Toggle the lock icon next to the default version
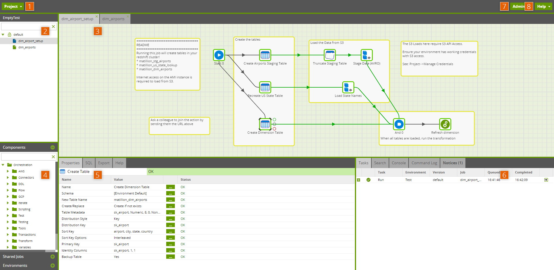Screen dimensions: 554x270 pyautogui.click(x=10, y=35)
